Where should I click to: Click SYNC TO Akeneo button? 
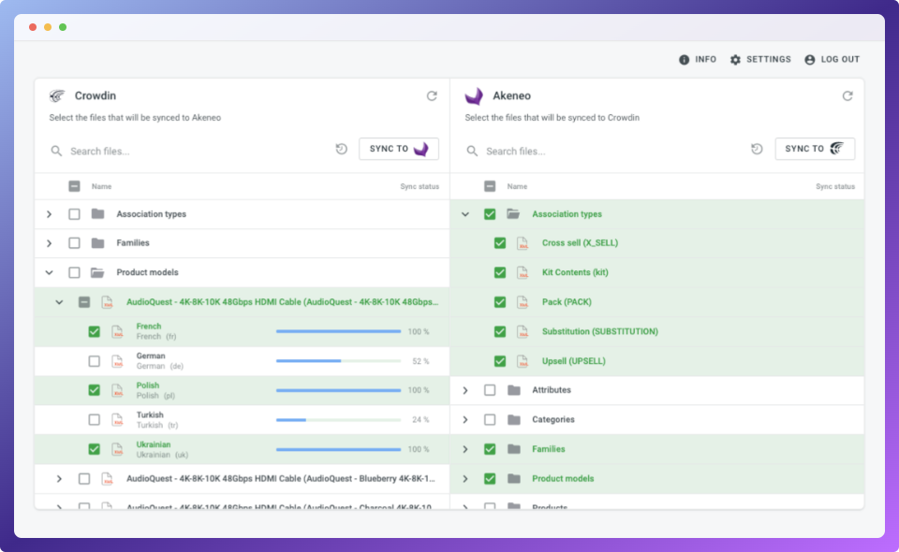pyautogui.click(x=399, y=149)
